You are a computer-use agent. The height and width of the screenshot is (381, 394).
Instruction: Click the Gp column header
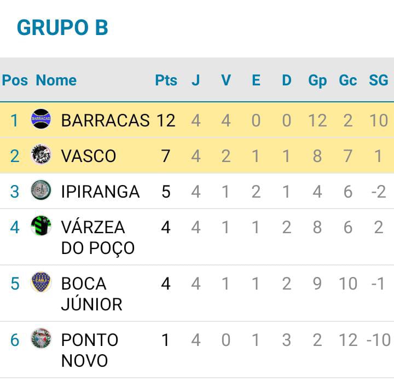pos(317,80)
